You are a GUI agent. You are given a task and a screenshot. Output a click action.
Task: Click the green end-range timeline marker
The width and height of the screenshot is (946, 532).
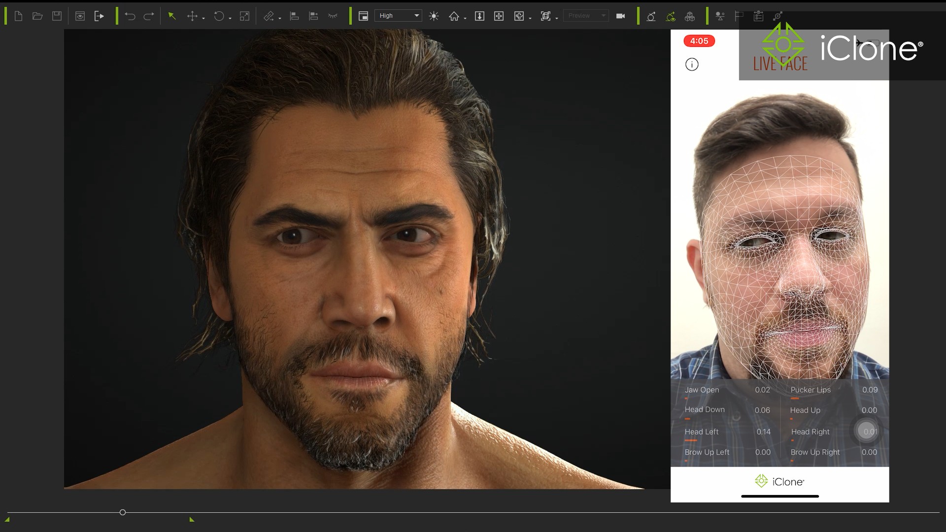click(x=192, y=519)
